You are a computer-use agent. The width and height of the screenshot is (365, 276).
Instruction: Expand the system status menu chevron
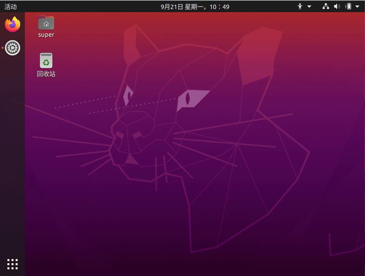tap(356, 6)
